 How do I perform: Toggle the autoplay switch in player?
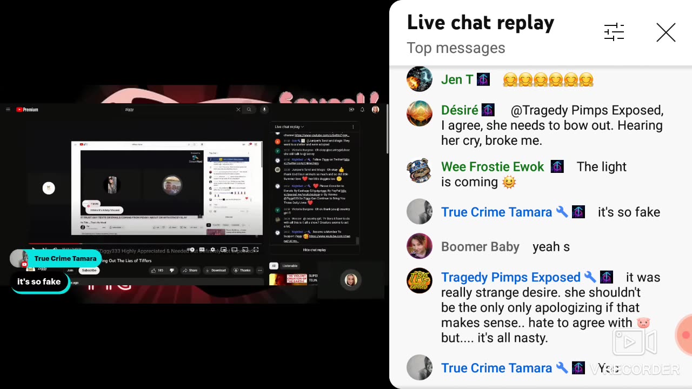[x=191, y=250]
